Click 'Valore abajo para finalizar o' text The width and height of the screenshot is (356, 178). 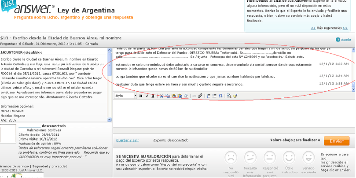tap(295, 140)
